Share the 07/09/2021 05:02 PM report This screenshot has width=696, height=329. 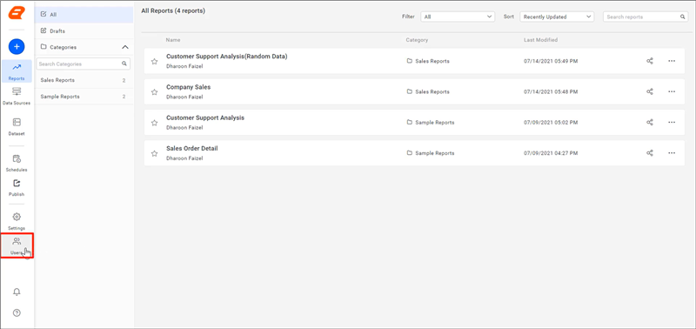[650, 123]
